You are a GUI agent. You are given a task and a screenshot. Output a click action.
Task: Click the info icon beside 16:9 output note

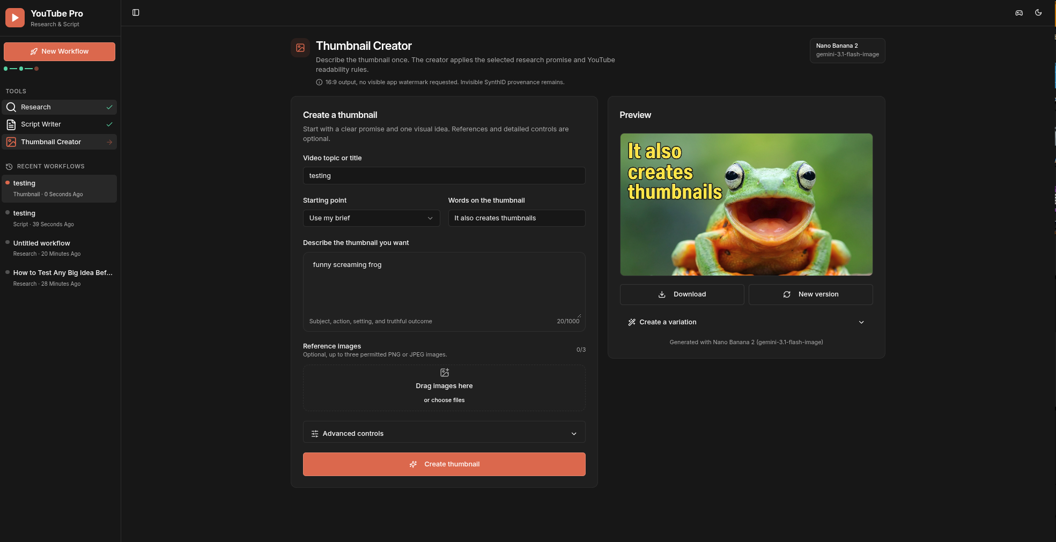(319, 83)
